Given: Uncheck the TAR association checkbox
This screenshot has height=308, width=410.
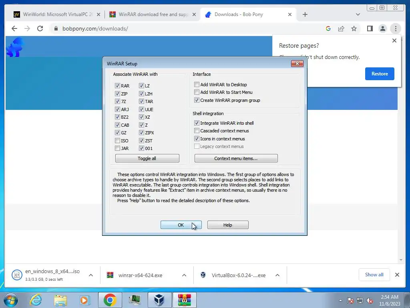Looking at the screenshot, I should pyautogui.click(x=141, y=101).
